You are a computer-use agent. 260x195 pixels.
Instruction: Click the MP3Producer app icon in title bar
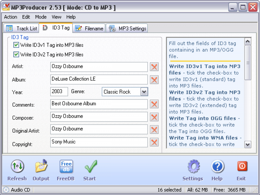6,7
